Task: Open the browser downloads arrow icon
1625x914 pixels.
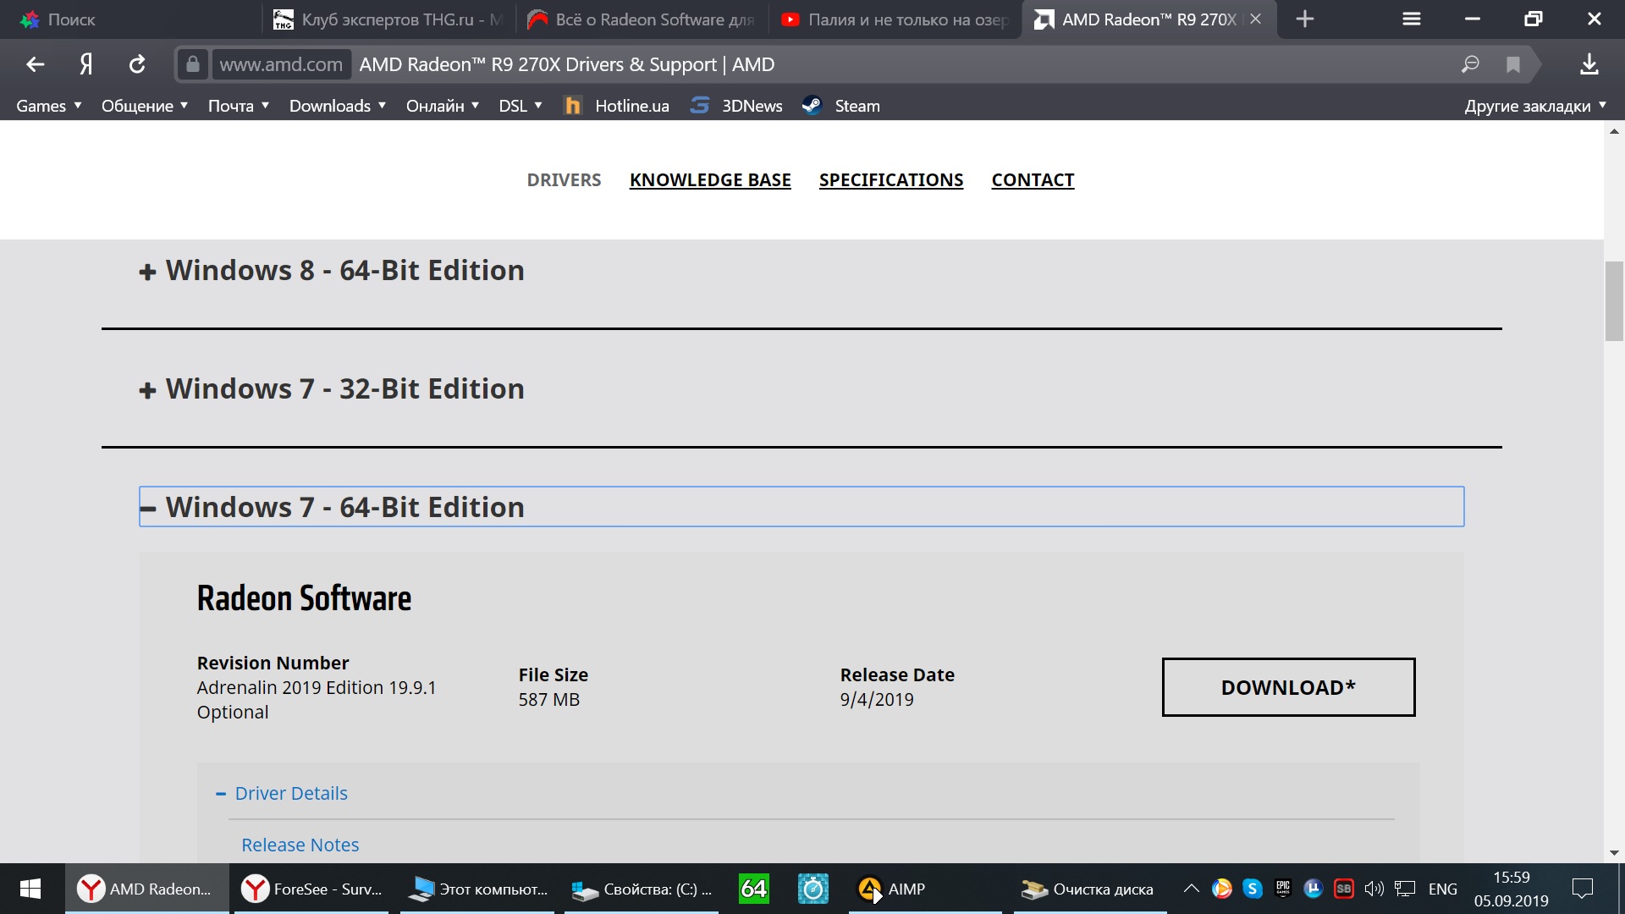Action: (1589, 64)
